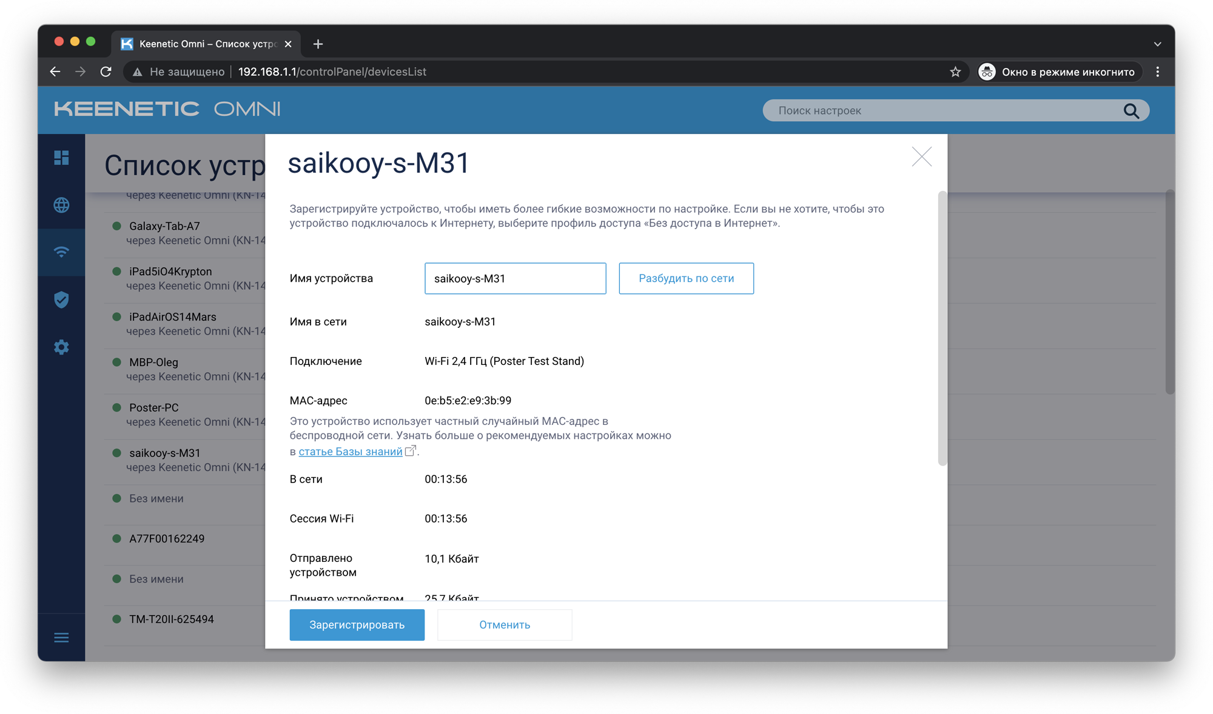The height and width of the screenshot is (714, 1213).
Task: Click the page scrollbar on right edge
Action: tap(1170, 292)
